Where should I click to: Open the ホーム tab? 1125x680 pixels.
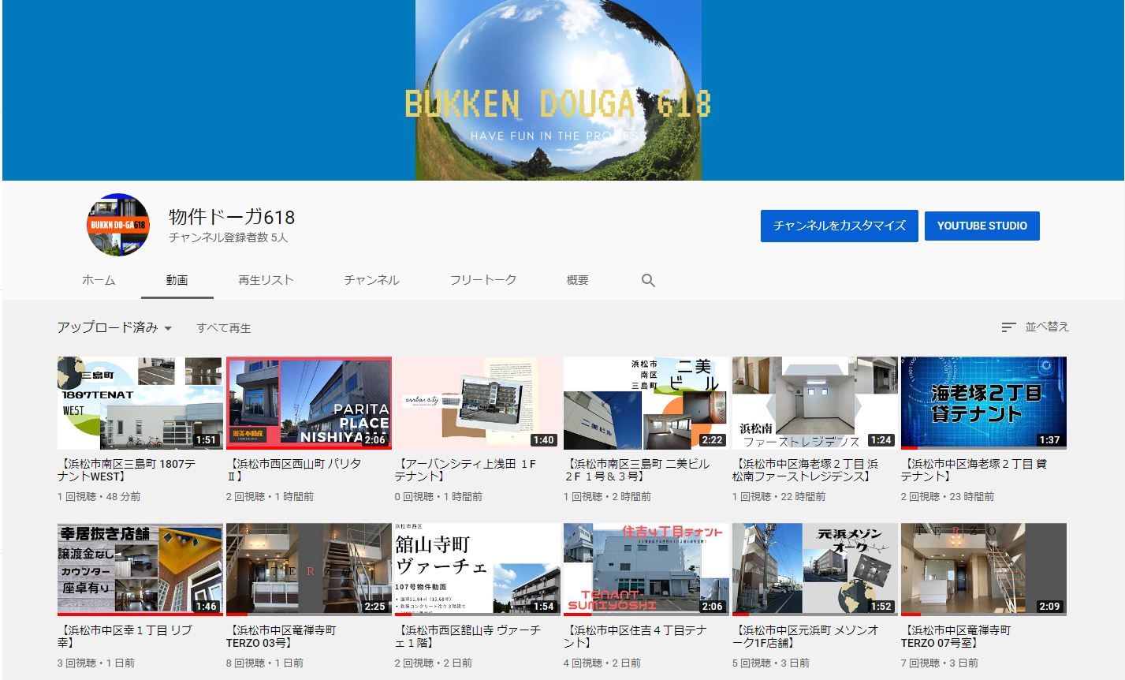pyautogui.click(x=99, y=280)
